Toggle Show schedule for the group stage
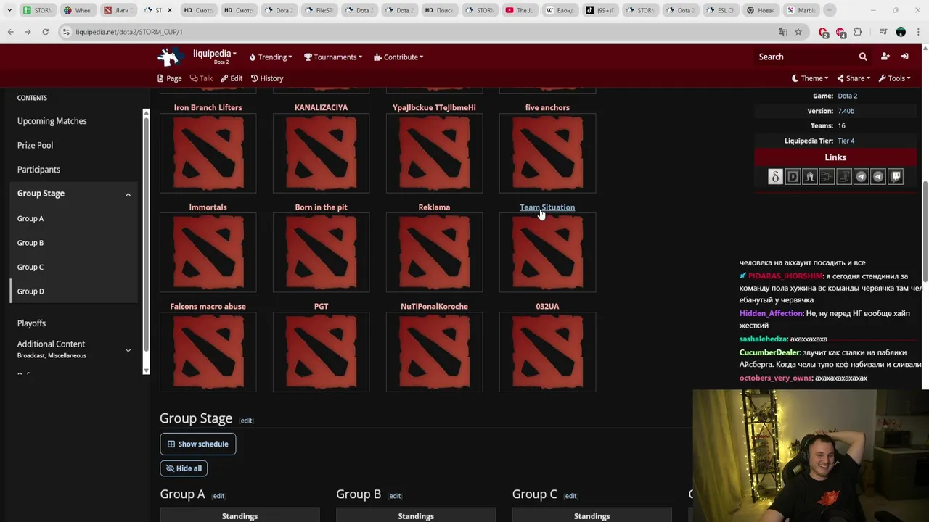 pyautogui.click(x=197, y=444)
